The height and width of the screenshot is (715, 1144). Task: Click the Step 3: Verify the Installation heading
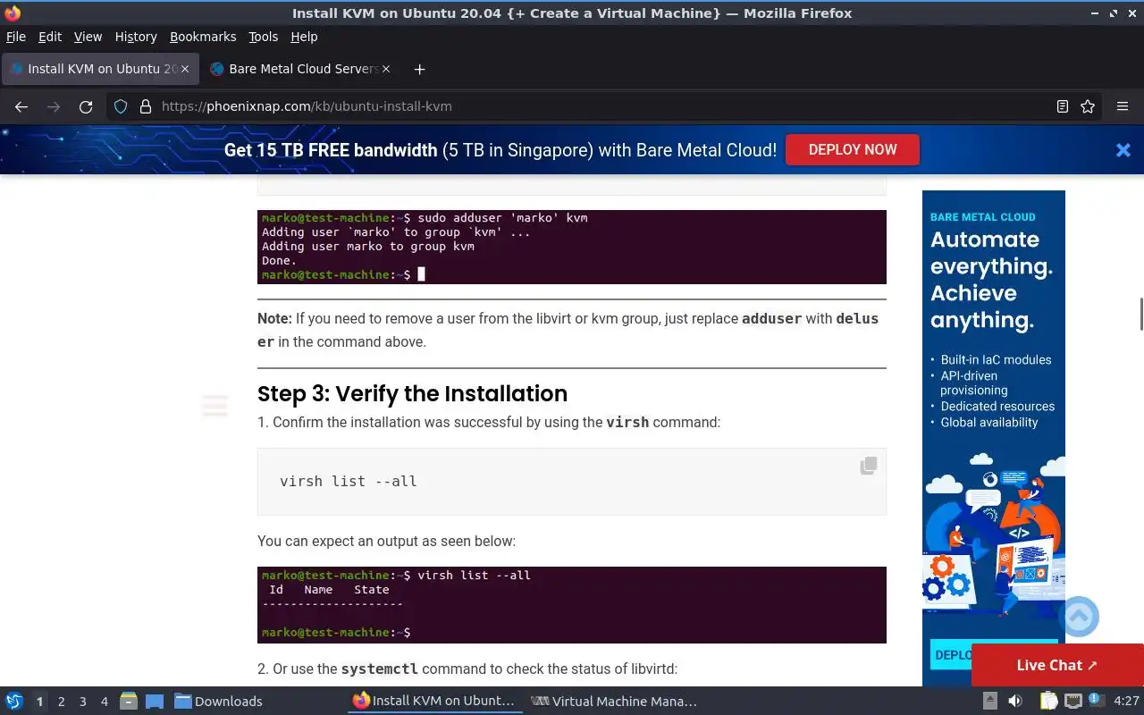tap(412, 393)
